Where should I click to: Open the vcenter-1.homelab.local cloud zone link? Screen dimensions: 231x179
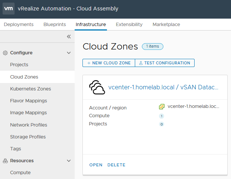[163, 87]
